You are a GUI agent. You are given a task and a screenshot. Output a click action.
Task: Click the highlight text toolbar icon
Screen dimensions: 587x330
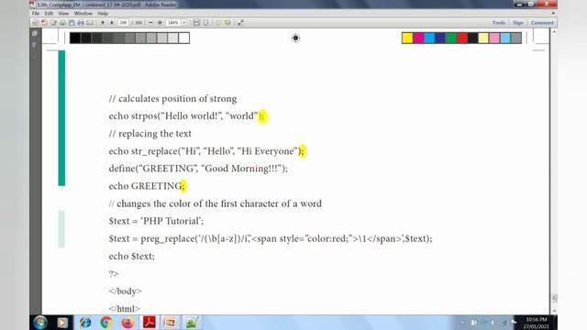(x=227, y=23)
